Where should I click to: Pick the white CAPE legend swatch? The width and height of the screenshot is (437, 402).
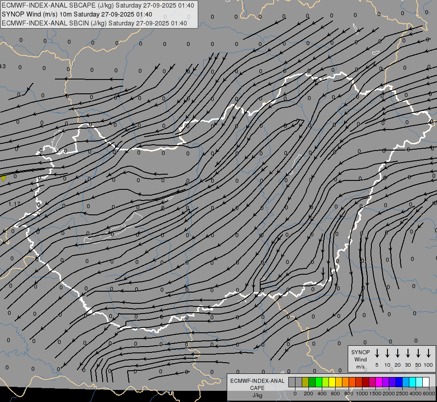pos(426,382)
